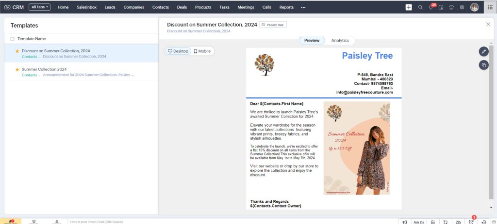This screenshot has width=497, height=224.
Task: Click the Templates panel title
Action: tap(24, 26)
